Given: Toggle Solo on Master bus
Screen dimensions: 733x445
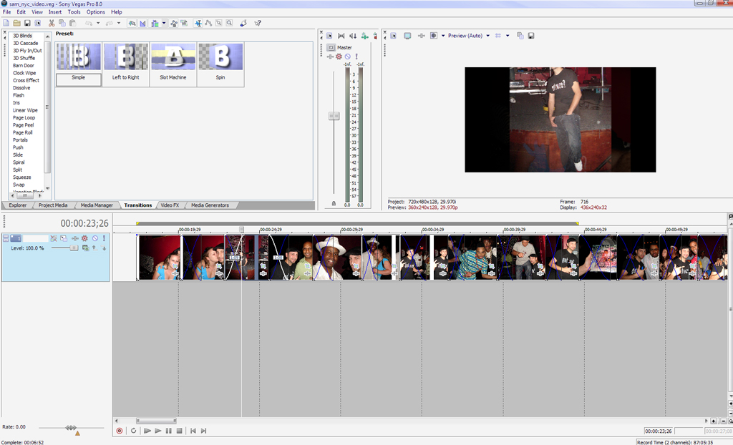Looking at the screenshot, I should click(x=356, y=57).
